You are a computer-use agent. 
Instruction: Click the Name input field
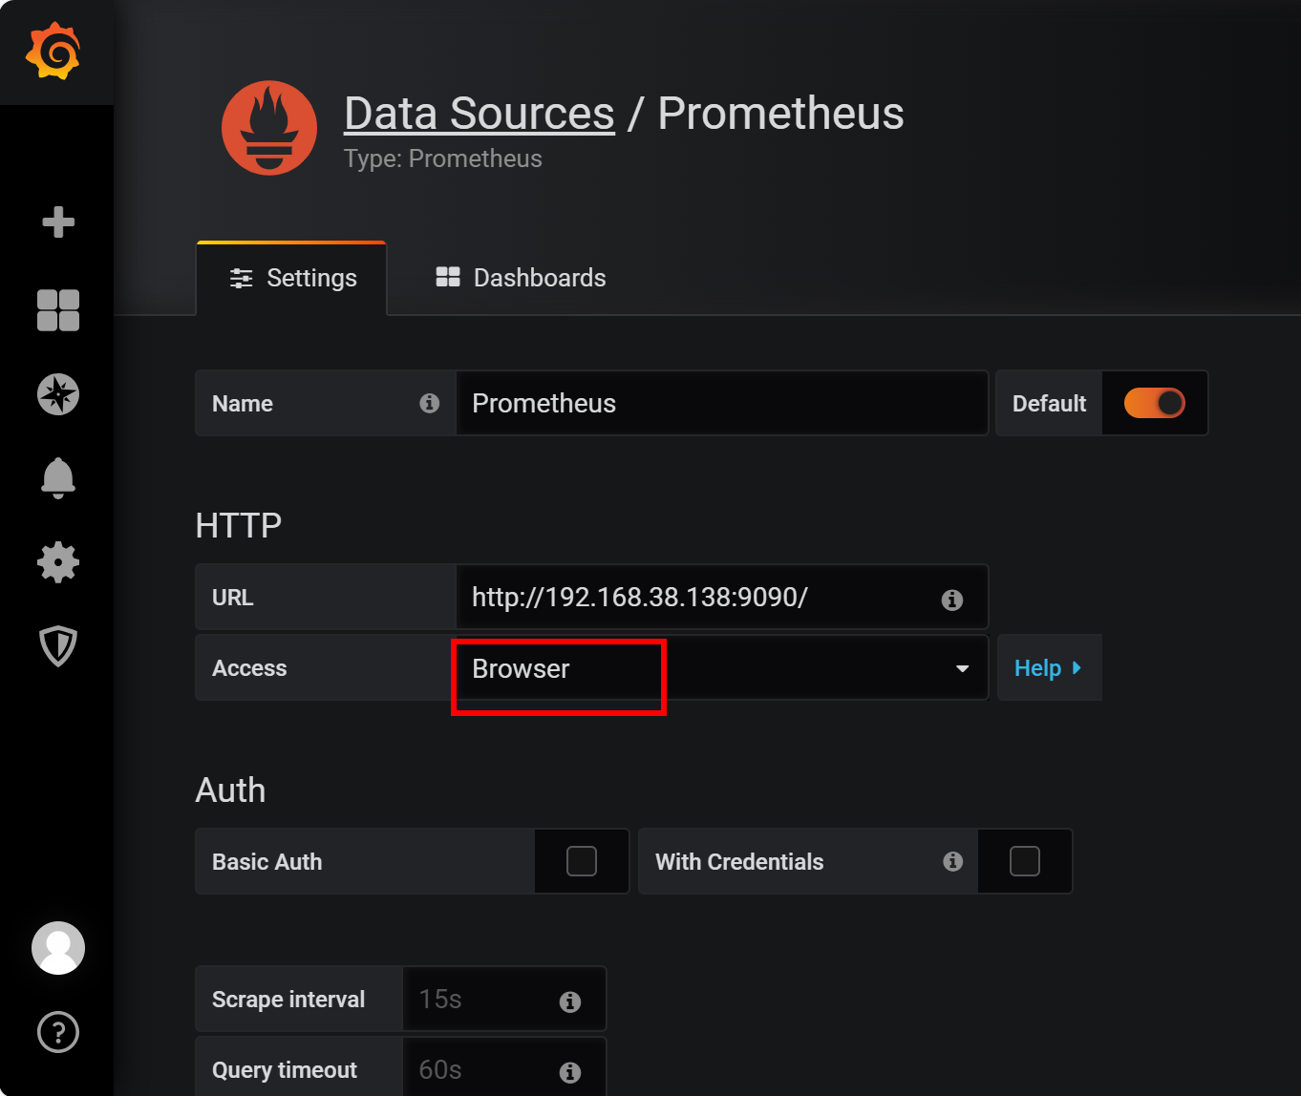coord(722,403)
